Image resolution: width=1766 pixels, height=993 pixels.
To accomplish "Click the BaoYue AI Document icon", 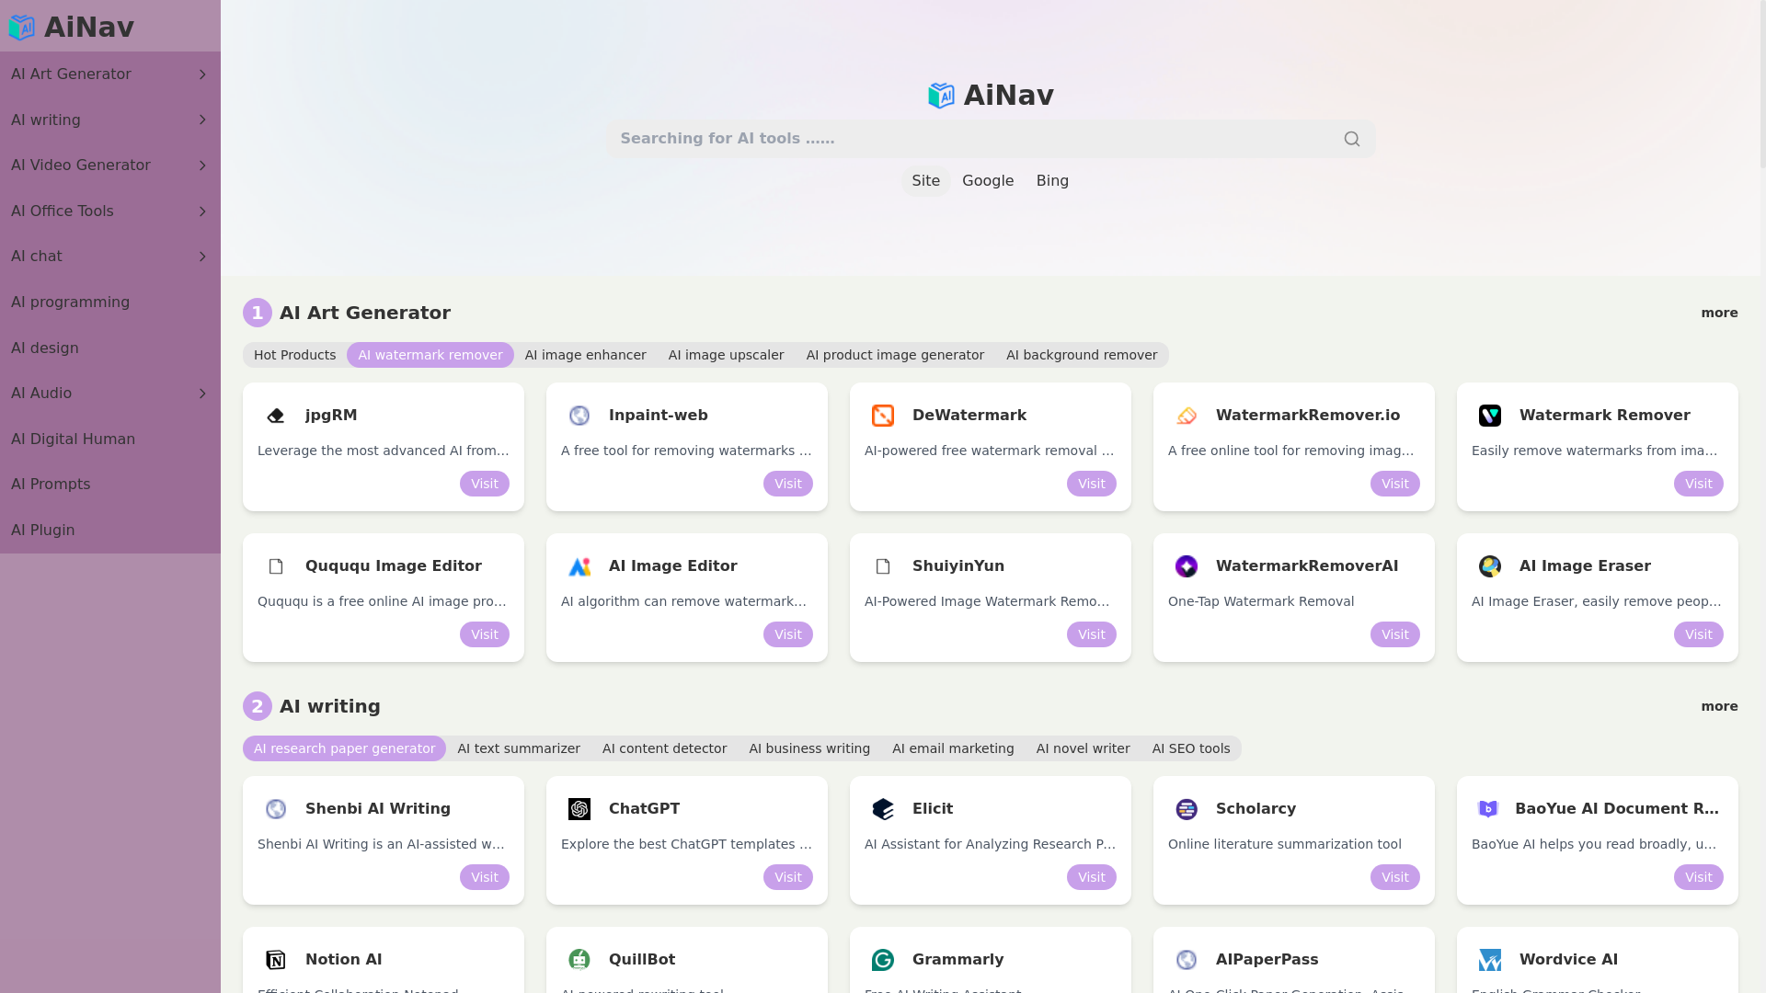I will tap(1488, 809).
